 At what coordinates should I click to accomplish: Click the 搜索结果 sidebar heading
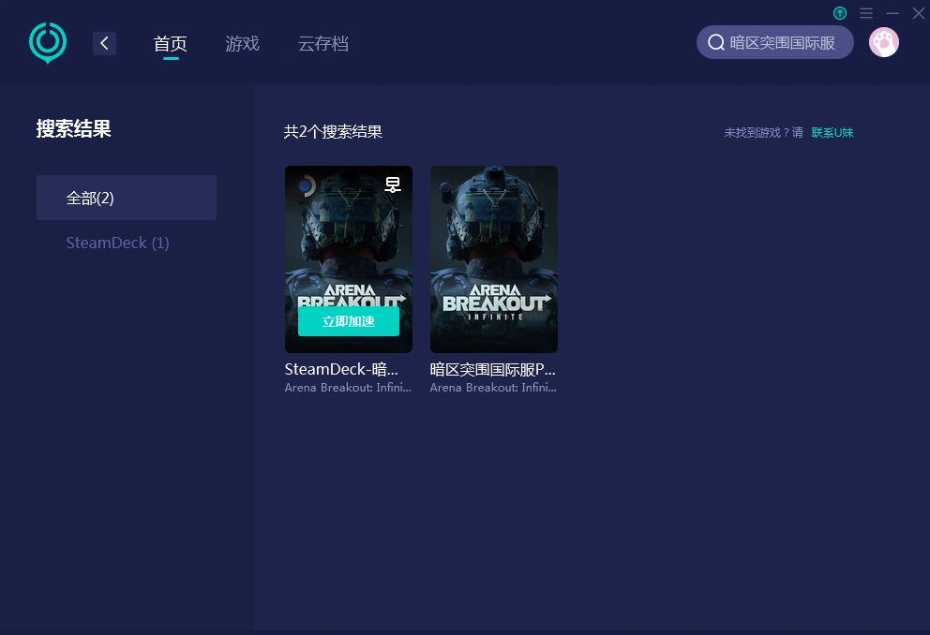pos(73,128)
